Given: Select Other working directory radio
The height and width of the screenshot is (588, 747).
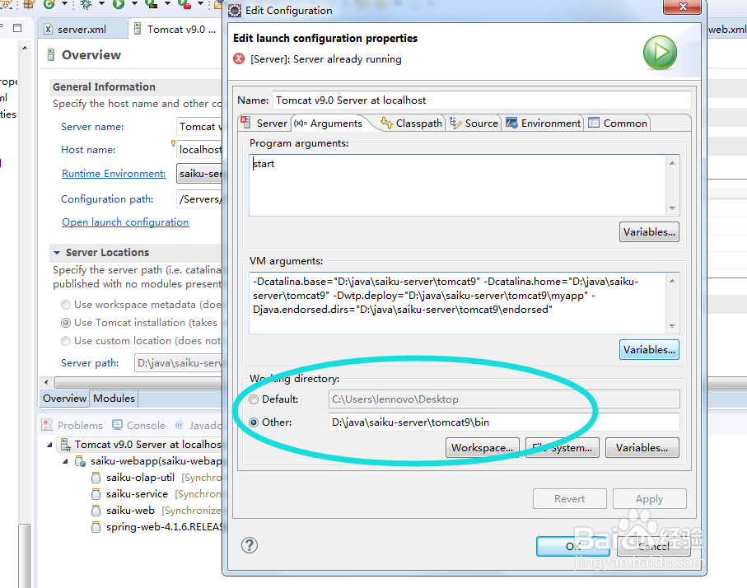Looking at the screenshot, I should point(254,422).
